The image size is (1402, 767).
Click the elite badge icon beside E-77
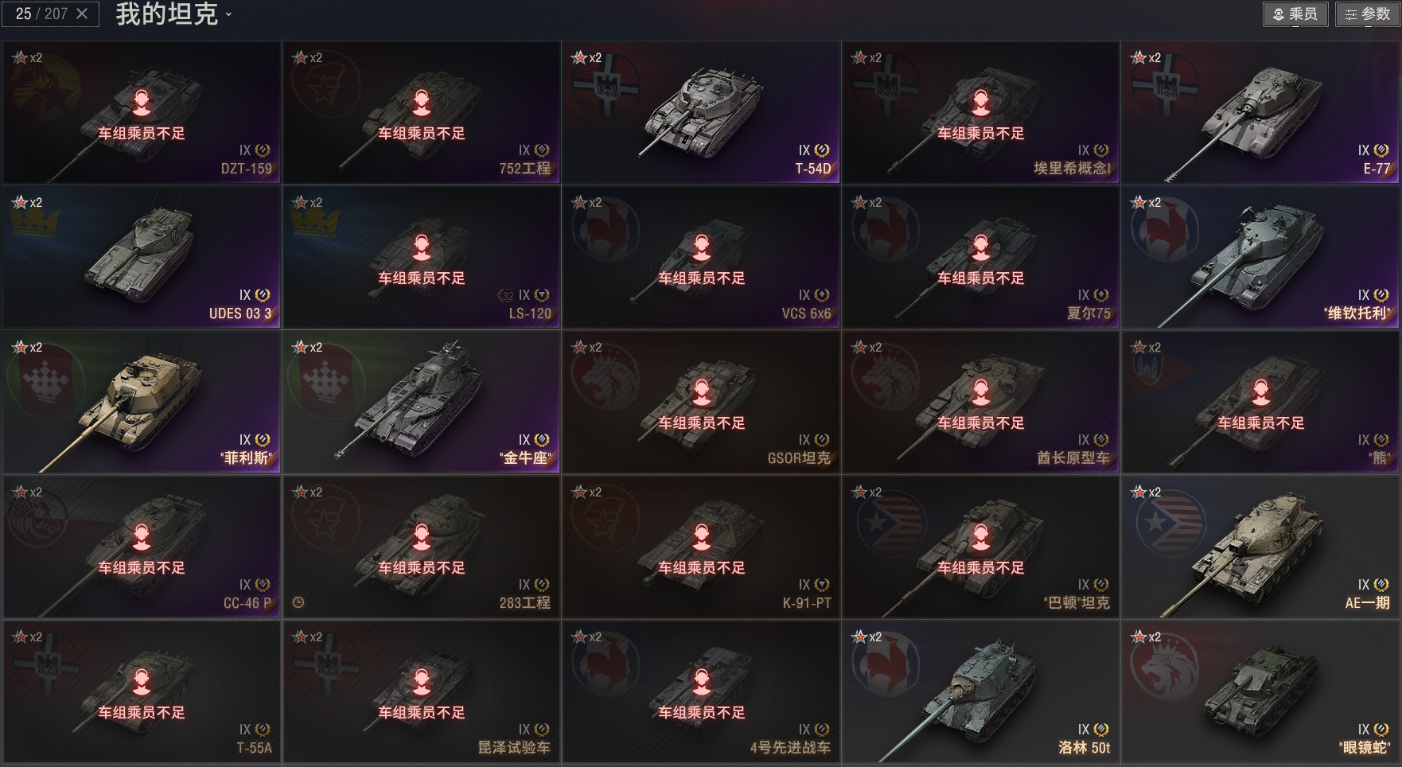click(x=1381, y=150)
